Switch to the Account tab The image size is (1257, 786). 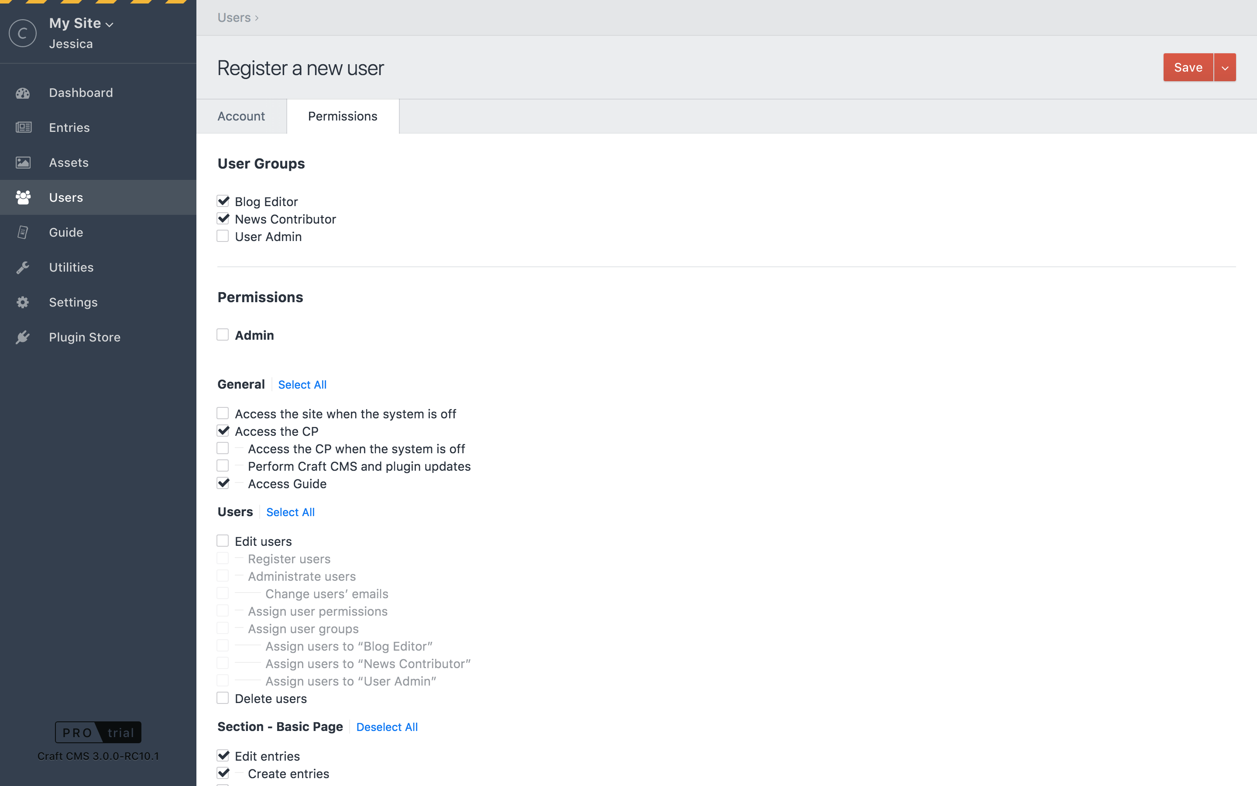coord(241,116)
